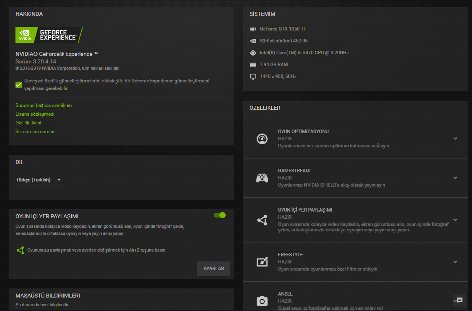The width and height of the screenshot is (472, 311).
Task: Click the GPU card icon beside GeForce GTX 1050 Ti
Action: point(253,29)
